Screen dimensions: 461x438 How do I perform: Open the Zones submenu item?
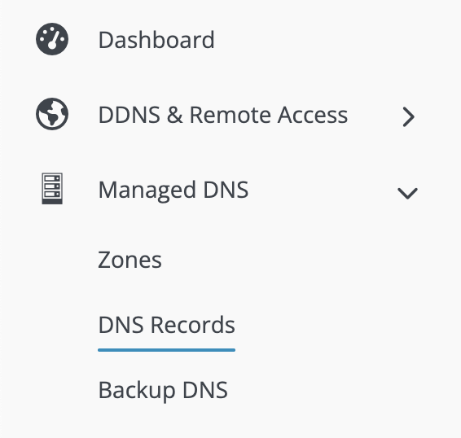click(x=130, y=260)
